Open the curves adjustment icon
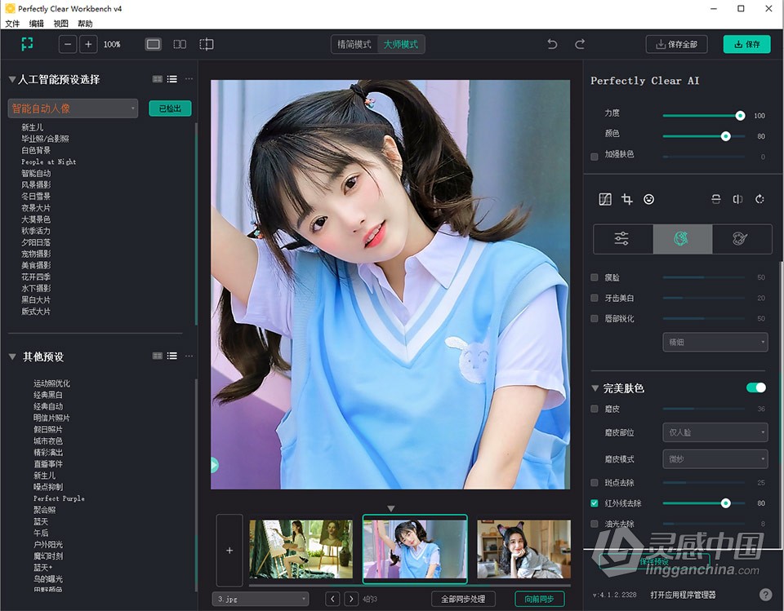The width and height of the screenshot is (784, 611). [604, 199]
